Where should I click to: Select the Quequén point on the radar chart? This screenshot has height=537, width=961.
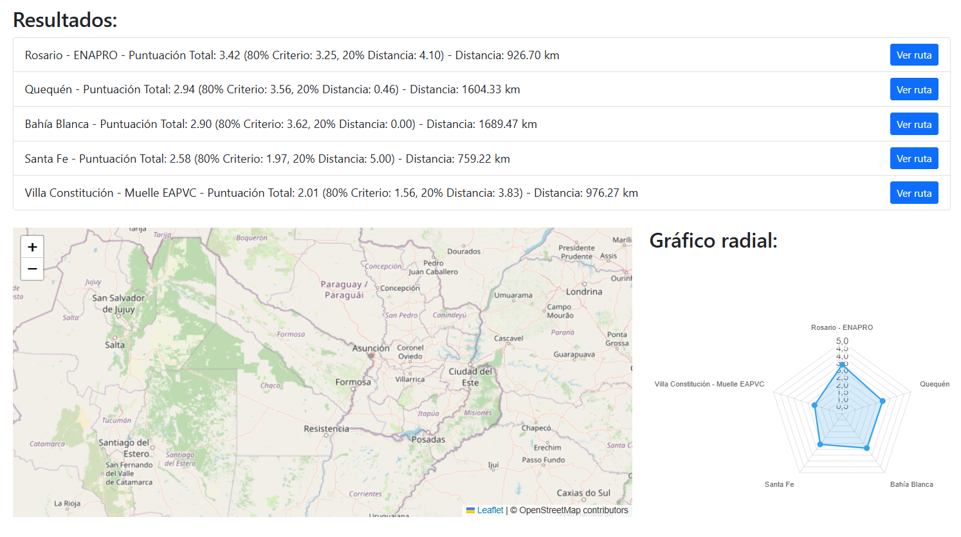[883, 401]
